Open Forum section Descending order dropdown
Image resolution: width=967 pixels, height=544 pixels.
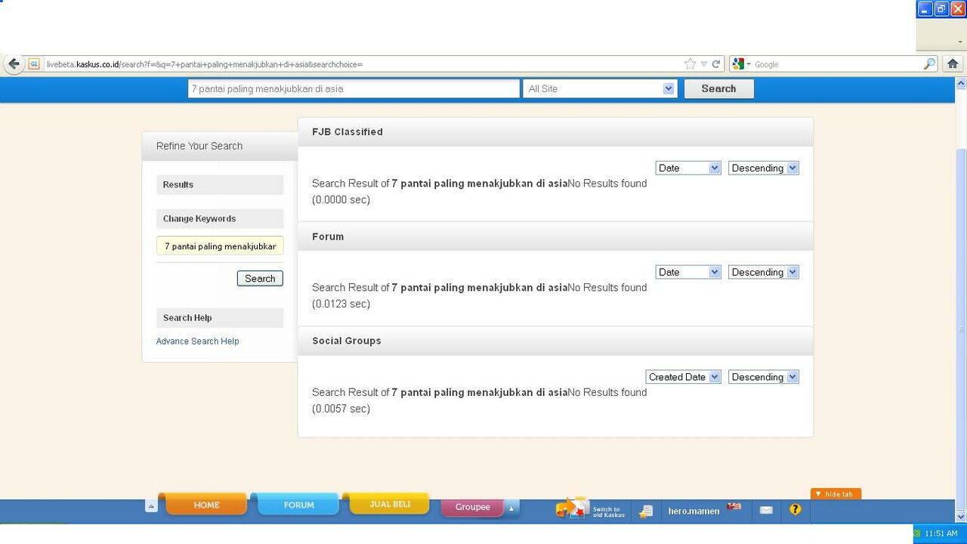[764, 272]
